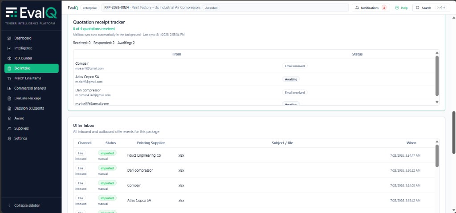456x213 pixels.
Task: Click the RFP-2026-0024 package title bar
Action: pos(225,8)
